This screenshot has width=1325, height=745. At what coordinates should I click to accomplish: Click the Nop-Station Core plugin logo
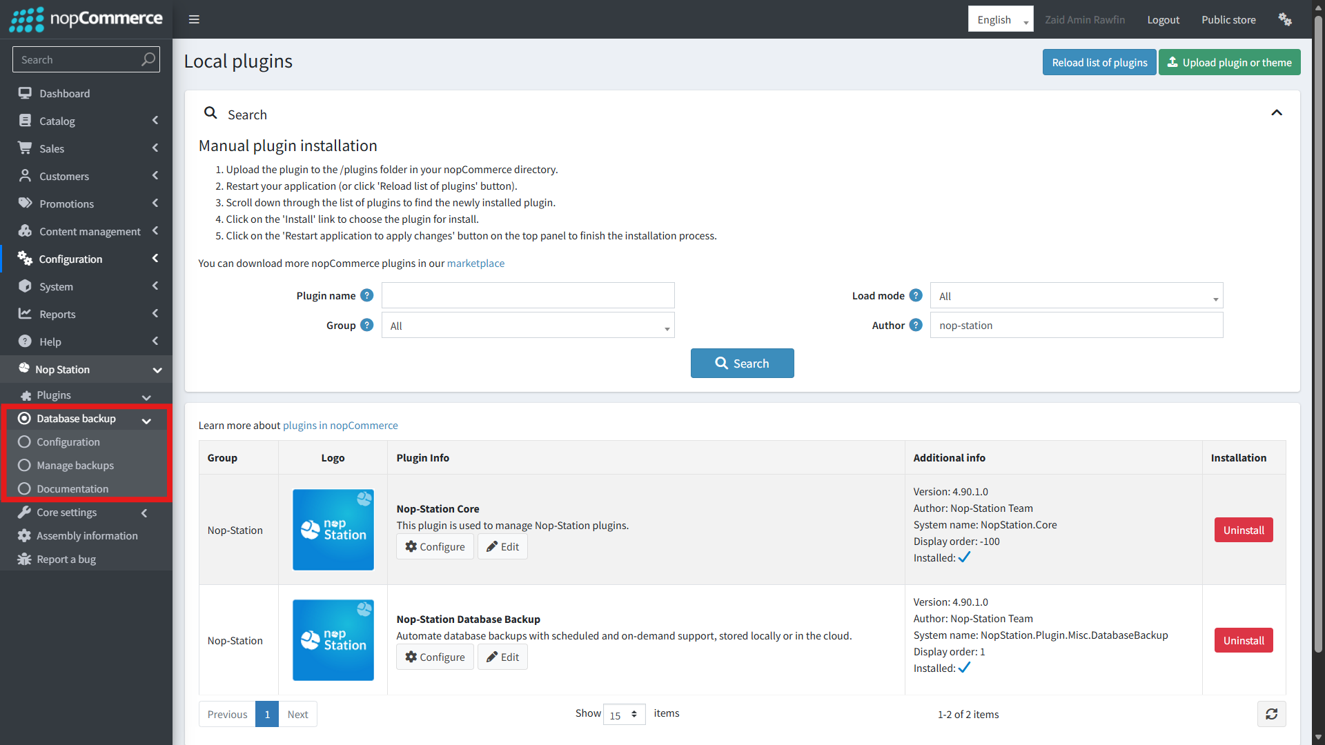coord(333,530)
